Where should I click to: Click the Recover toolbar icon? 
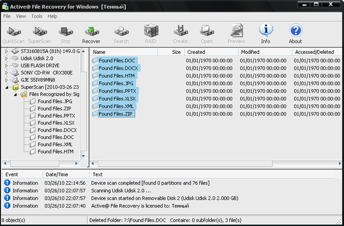pos(92,31)
